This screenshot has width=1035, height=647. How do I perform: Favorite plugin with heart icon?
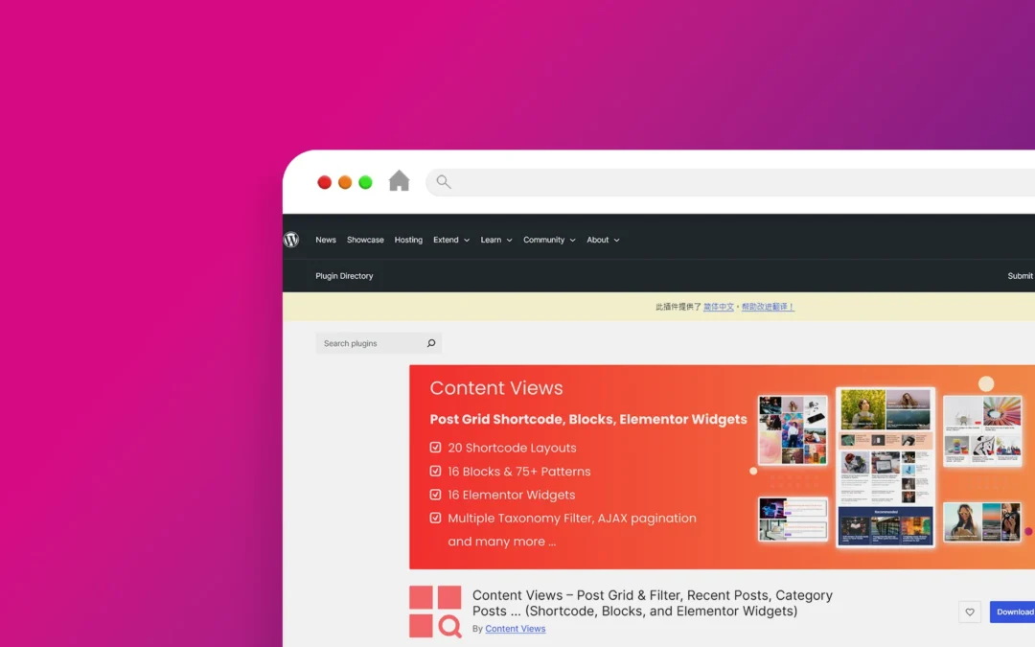pyautogui.click(x=970, y=612)
